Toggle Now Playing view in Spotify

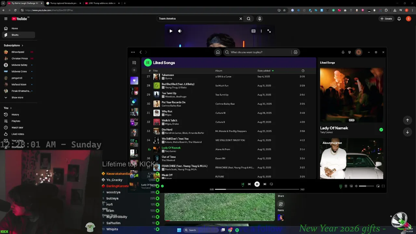(341, 186)
